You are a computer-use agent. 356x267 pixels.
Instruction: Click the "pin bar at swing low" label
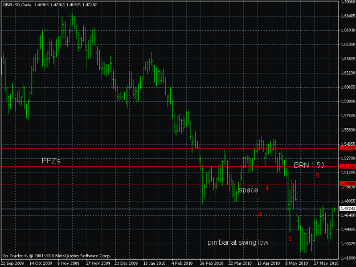238,243
